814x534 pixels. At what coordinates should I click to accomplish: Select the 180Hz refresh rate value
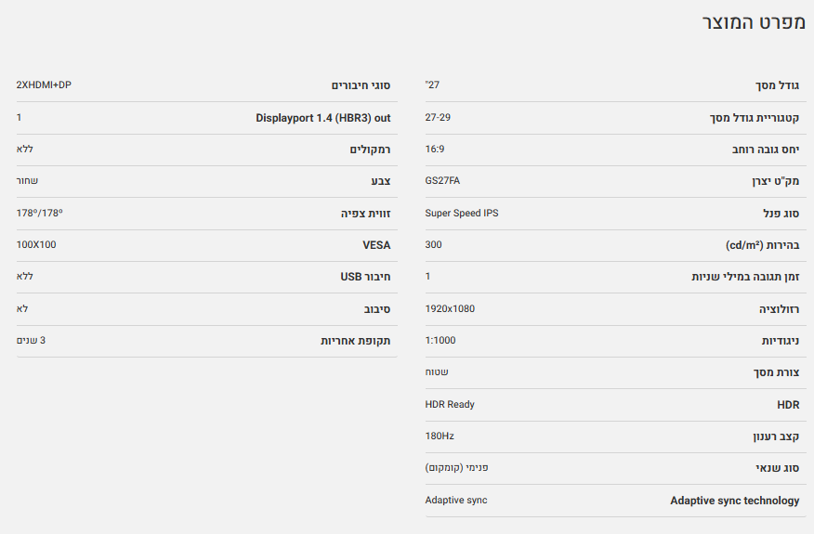click(x=440, y=436)
